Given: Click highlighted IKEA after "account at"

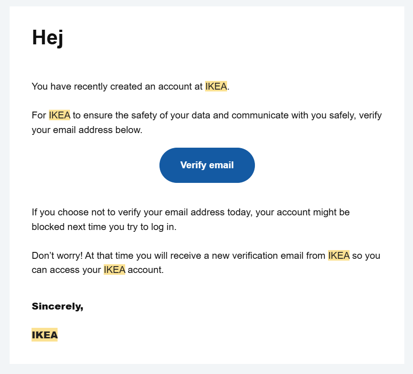Looking at the screenshot, I should tap(216, 86).
